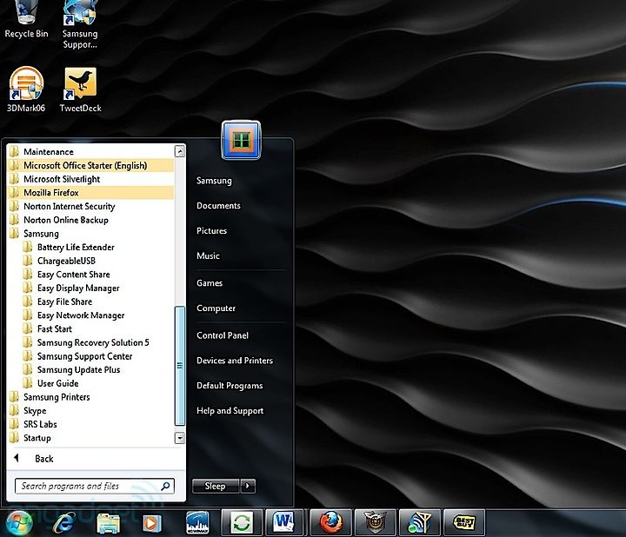Click the programs list scroll-up arrow
This screenshot has height=537, width=626.
tap(180, 151)
